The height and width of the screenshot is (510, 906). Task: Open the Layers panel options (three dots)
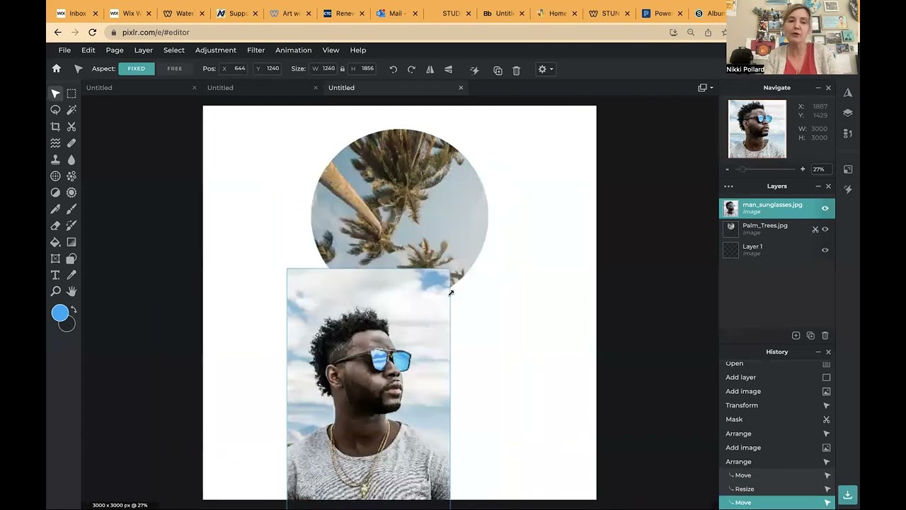click(728, 186)
